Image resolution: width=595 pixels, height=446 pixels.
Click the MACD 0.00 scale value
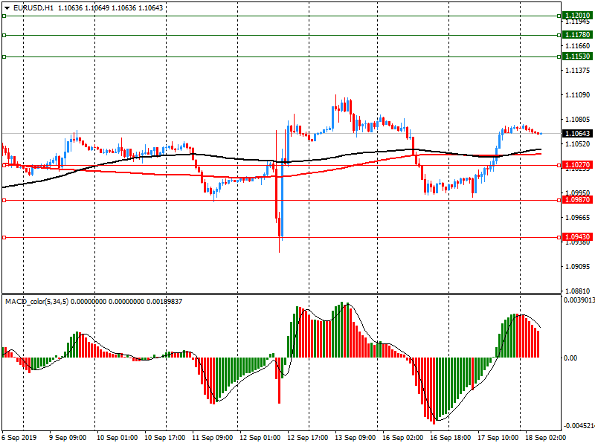570,358
